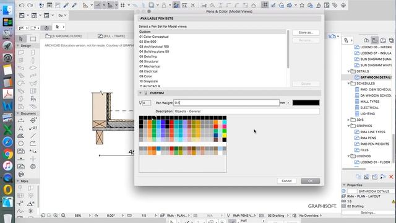Select the Arrow tool in toolbox
The width and height of the screenshot is (396, 223).
[21, 38]
